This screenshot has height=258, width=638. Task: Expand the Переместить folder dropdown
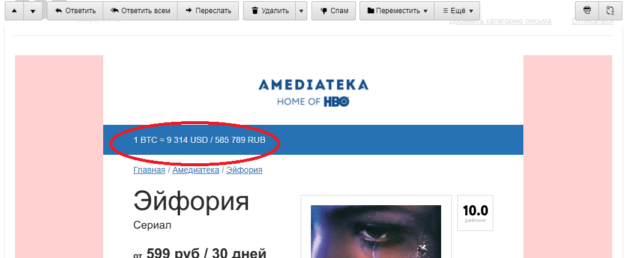click(397, 11)
